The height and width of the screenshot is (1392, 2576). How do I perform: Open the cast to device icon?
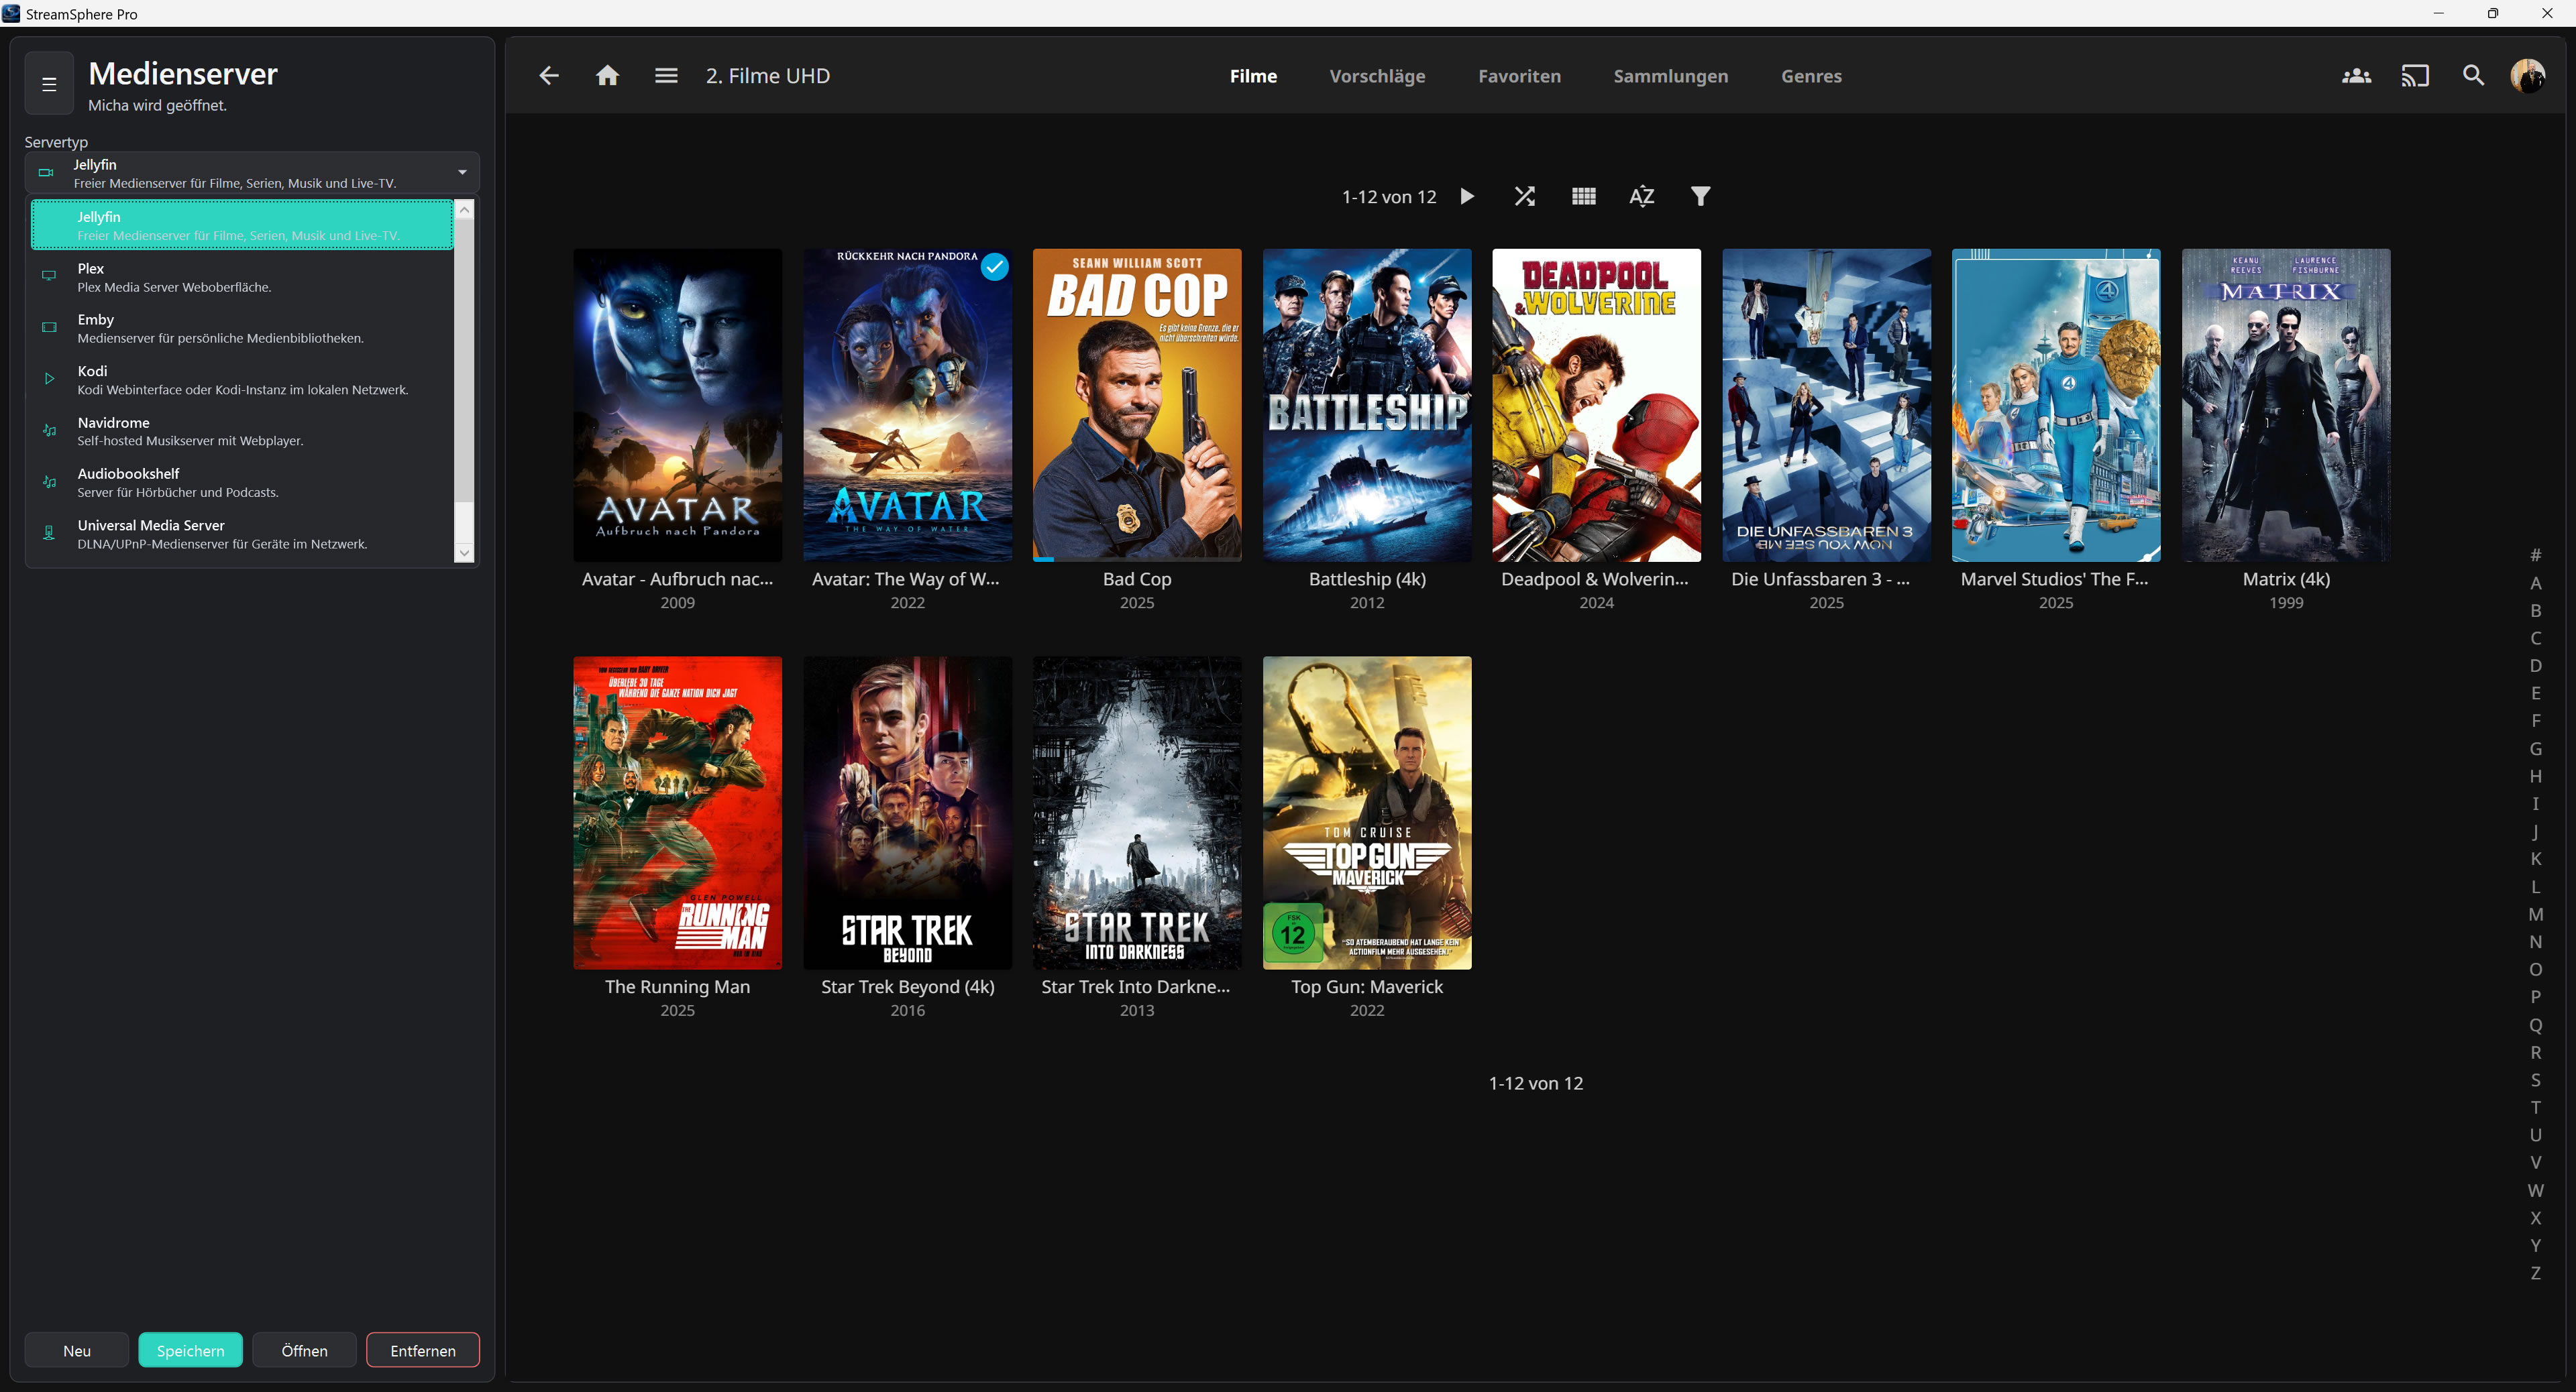click(2415, 76)
